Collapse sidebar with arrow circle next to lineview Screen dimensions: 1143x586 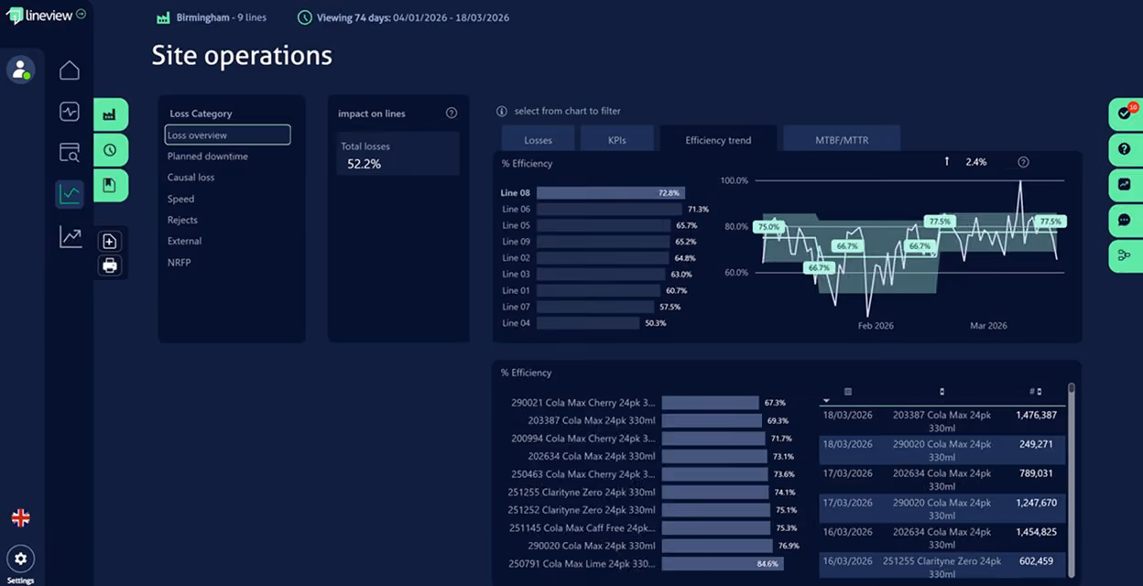pos(82,14)
